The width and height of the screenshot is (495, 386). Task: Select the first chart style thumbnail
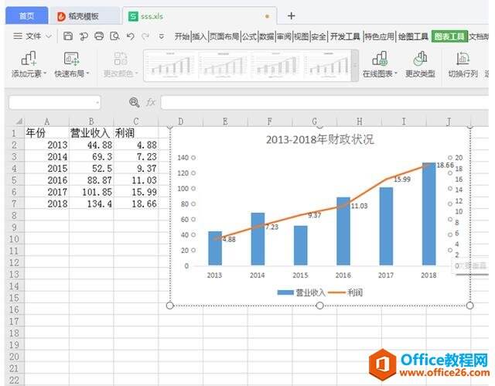click(x=171, y=66)
